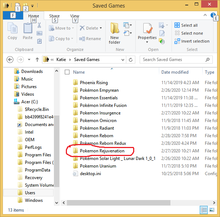
Task: Sort by the Name column header
Action: point(79,72)
